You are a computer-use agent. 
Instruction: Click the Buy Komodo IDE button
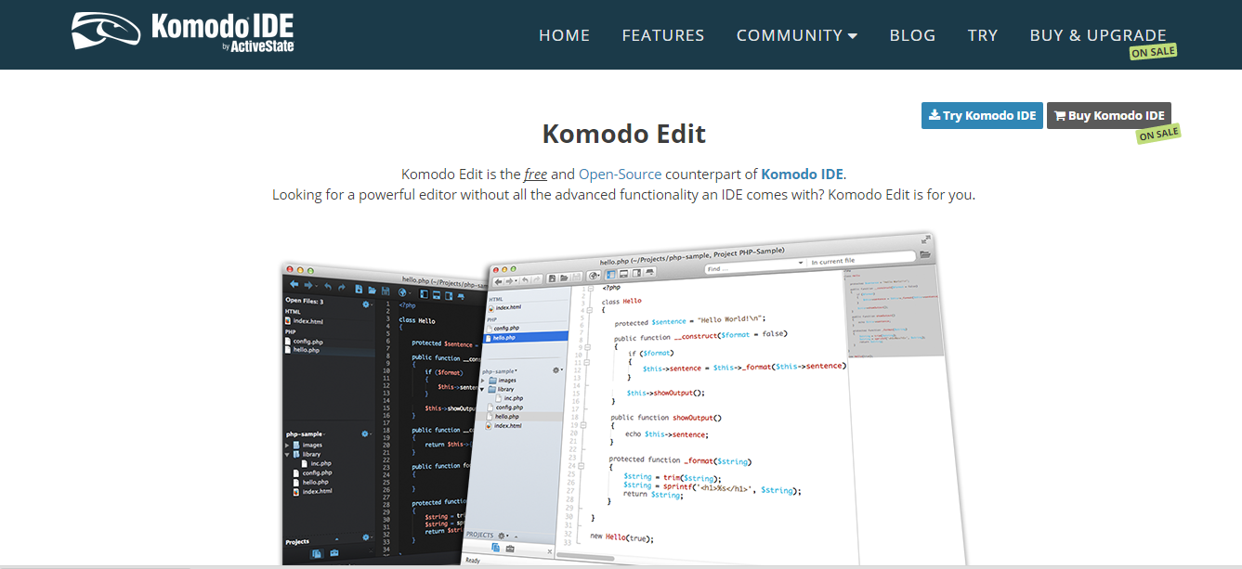(1109, 116)
